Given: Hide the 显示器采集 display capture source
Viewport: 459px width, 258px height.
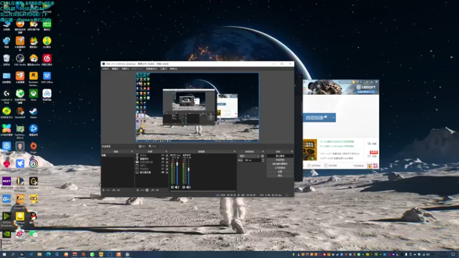Looking at the screenshot, I should point(163,173).
